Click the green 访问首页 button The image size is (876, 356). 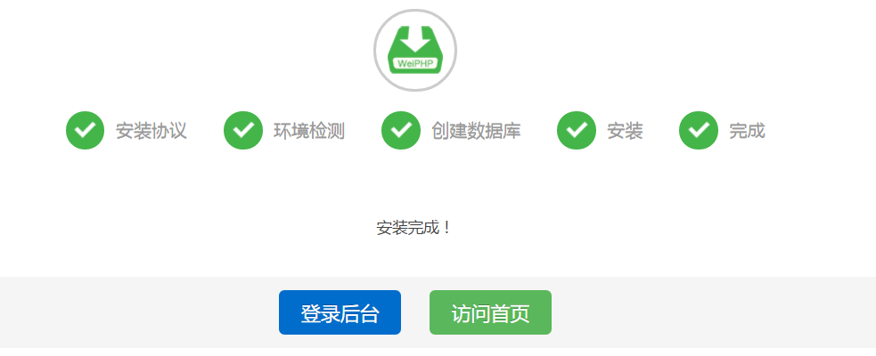point(490,312)
